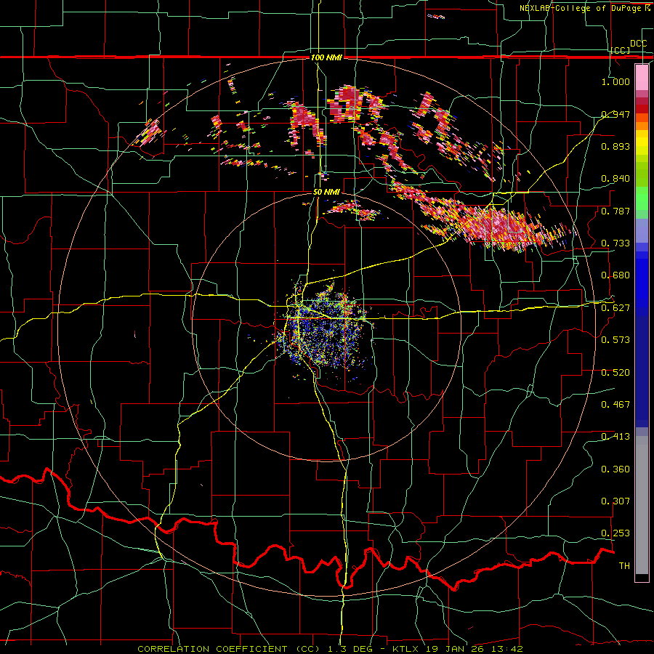Select the 0.573 scale value
The image size is (654, 654).
tap(615, 340)
